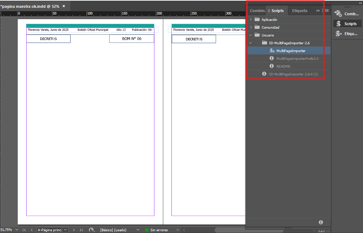Go to the first page using the navigation icon
The height and width of the screenshot is (233, 363).
point(23,230)
